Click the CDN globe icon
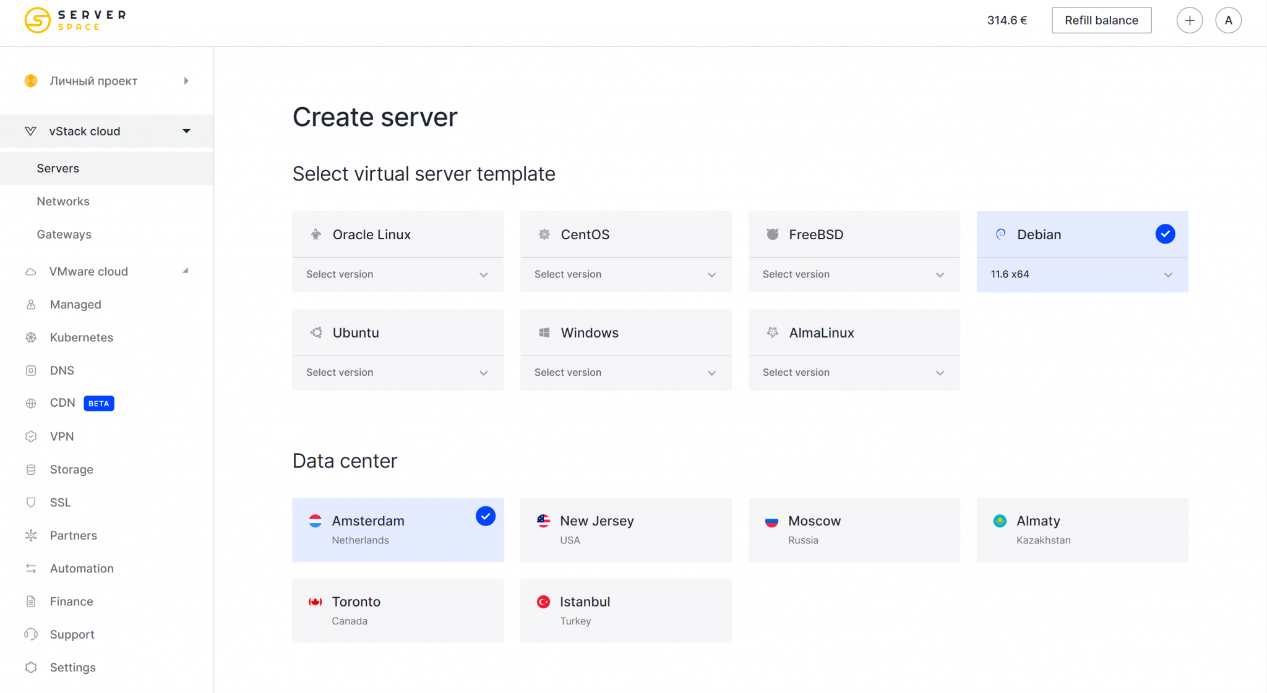 (x=31, y=403)
